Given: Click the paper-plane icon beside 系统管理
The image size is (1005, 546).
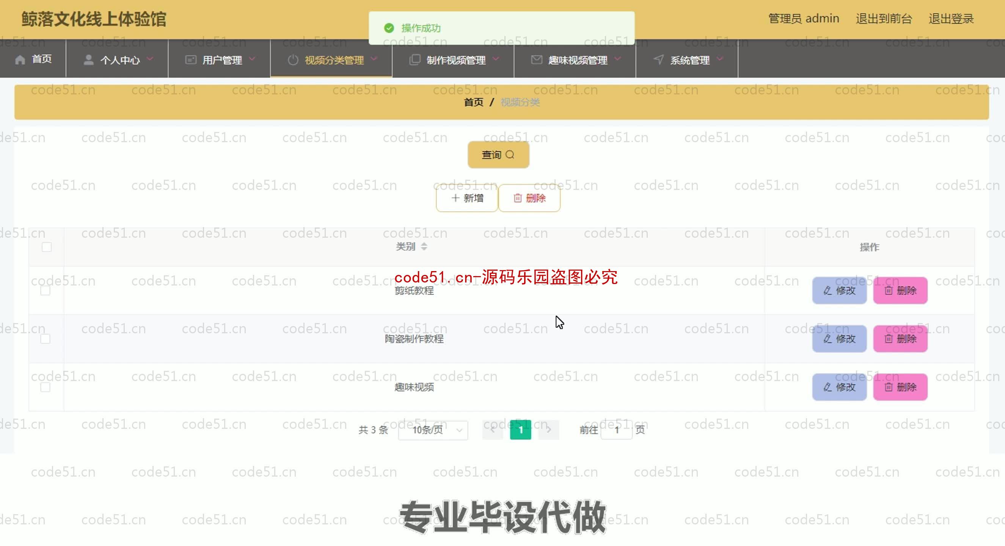Looking at the screenshot, I should coord(658,59).
